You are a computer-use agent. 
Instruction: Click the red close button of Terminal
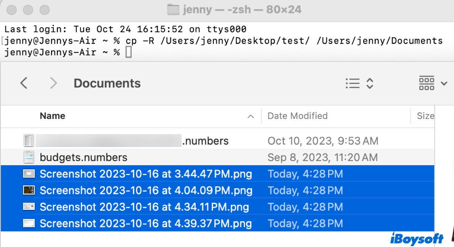pos(12,10)
